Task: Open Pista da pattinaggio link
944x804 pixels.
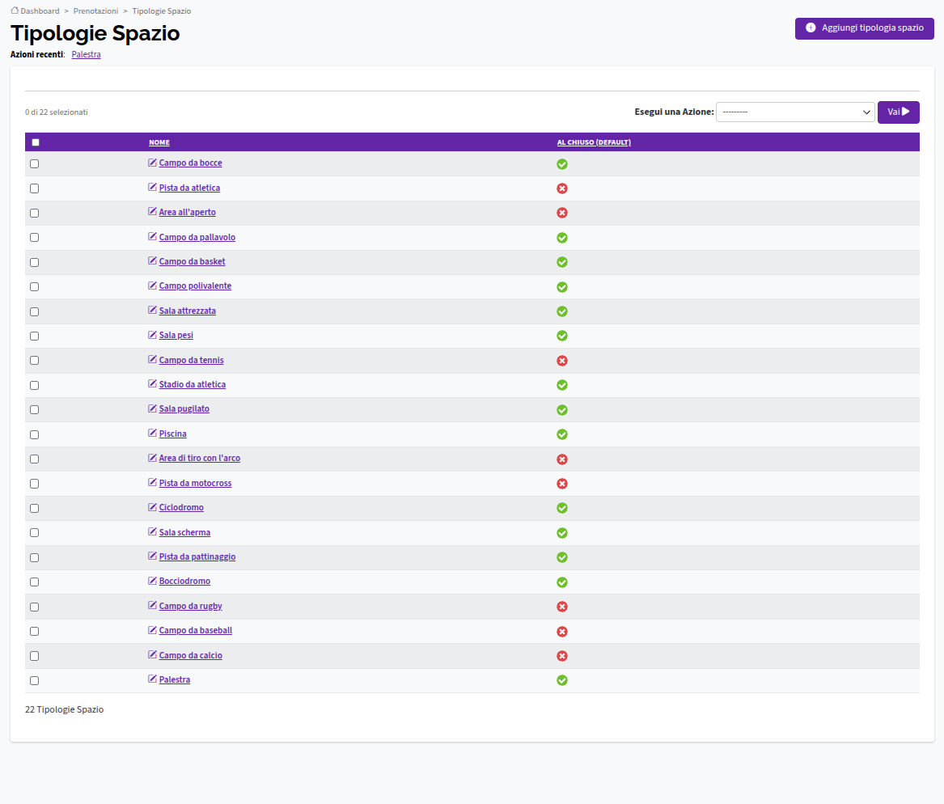Action: [x=197, y=556]
